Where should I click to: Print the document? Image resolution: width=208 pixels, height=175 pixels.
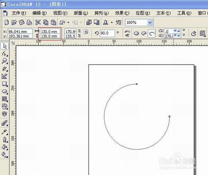(29, 22)
